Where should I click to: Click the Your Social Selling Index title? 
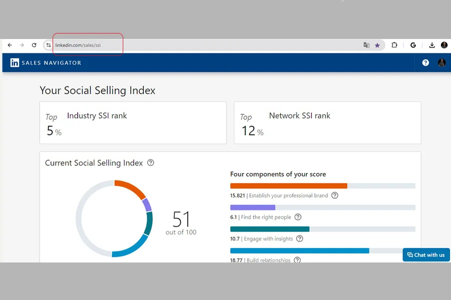(98, 90)
